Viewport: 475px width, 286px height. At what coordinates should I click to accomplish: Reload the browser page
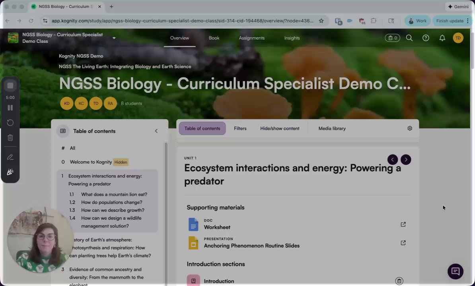point(31,21)
